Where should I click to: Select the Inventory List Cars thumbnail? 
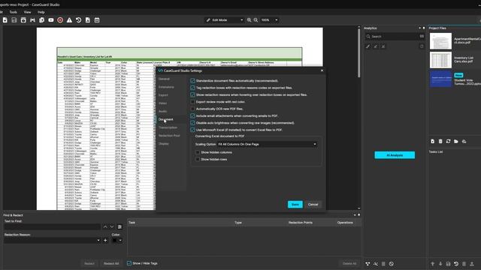pos(441,60)
